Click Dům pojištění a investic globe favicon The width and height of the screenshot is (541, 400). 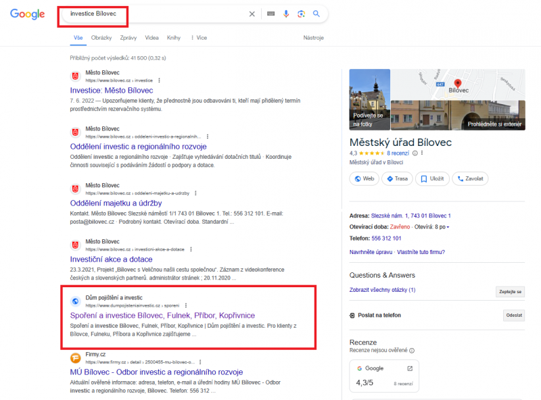coord(75,301)
